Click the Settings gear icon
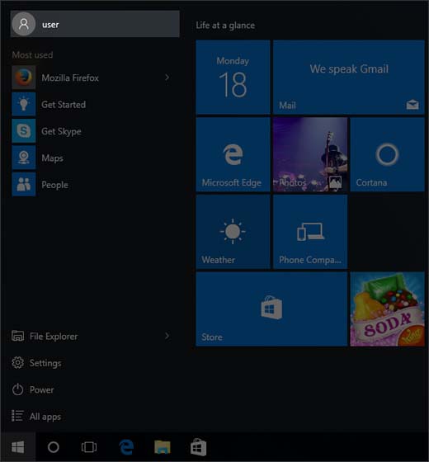Screen dimensions: 429x462 pos(17,363)
